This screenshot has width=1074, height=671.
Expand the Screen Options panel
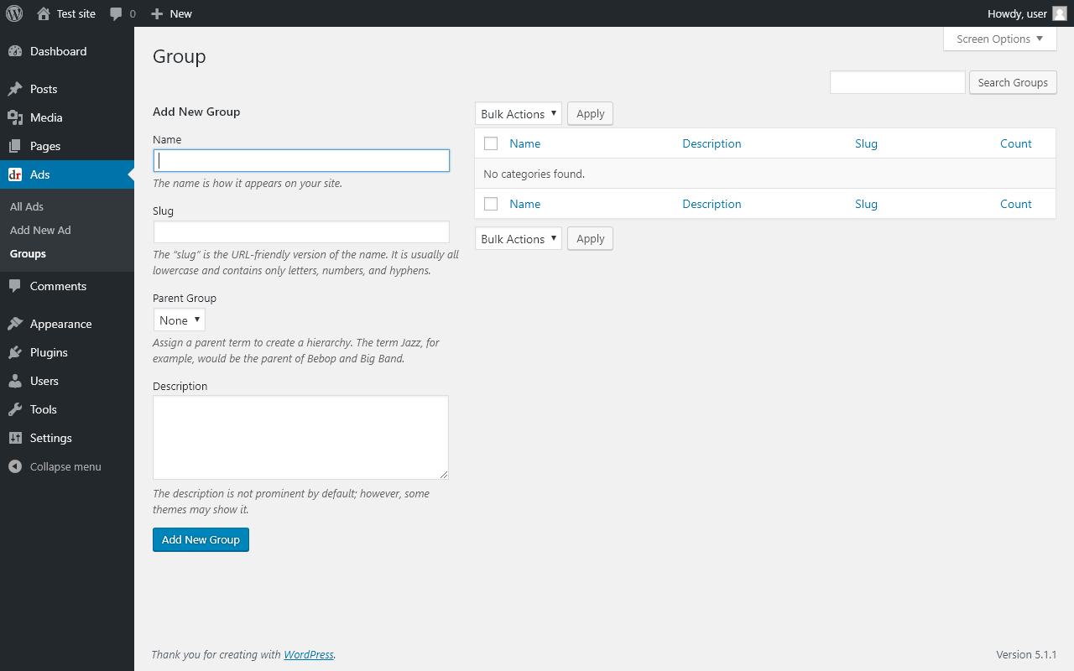click(1000, 39)
